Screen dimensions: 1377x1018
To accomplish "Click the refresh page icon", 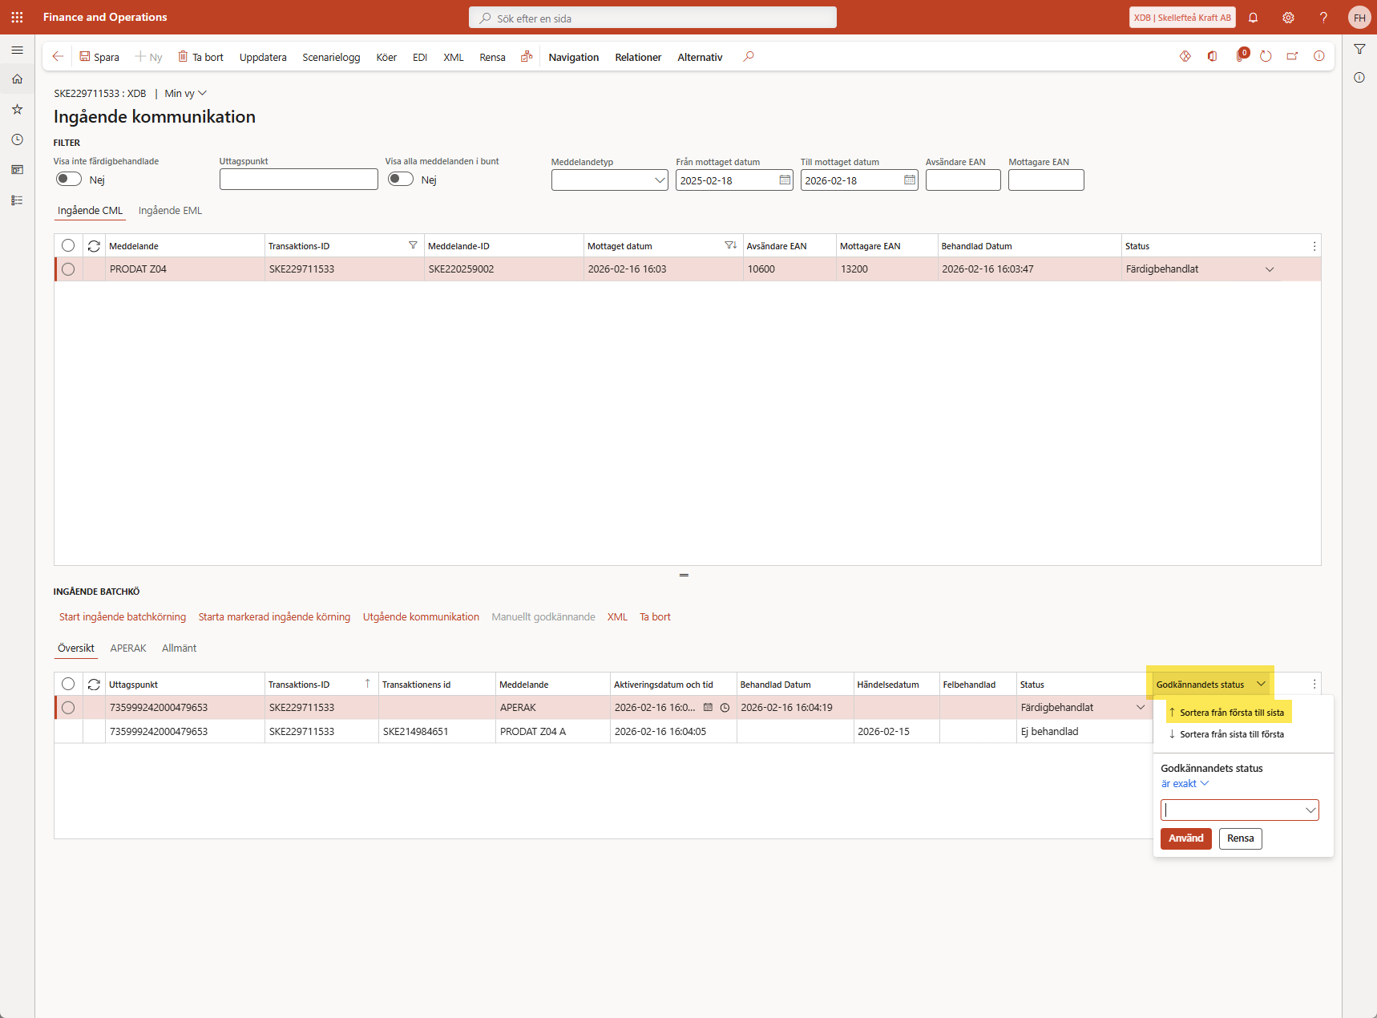I will click(x=1266, y=57).
